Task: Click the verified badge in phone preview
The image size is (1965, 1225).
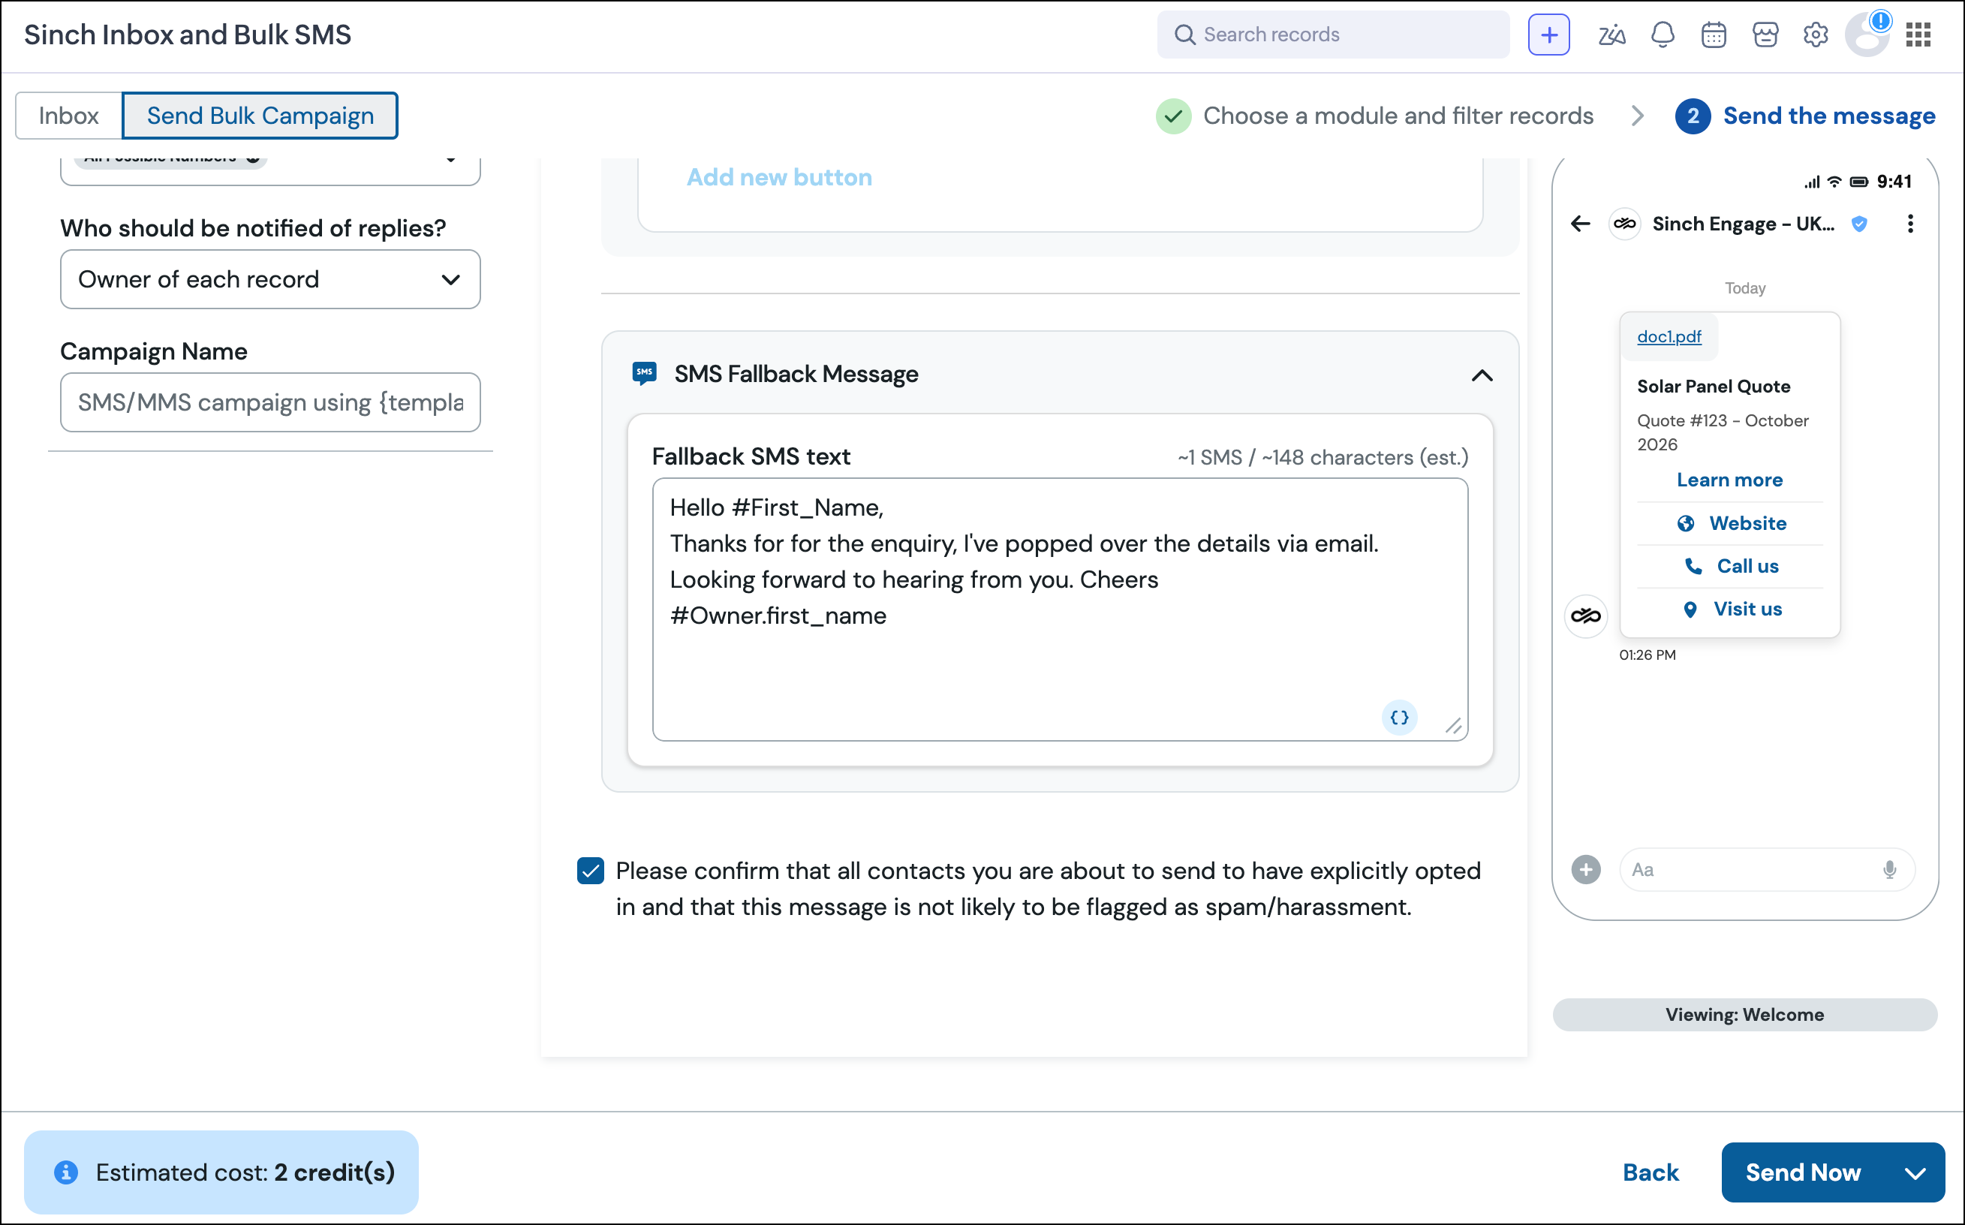Action: point(1859,224)
